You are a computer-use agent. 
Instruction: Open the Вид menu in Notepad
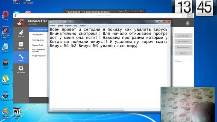click(75, 26)
